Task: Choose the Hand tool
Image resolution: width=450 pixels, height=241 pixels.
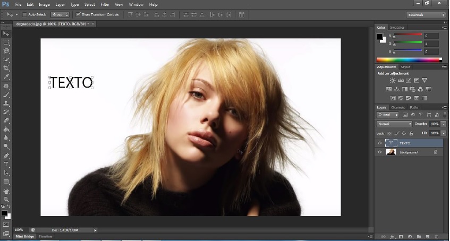Action: coord(6,191)
